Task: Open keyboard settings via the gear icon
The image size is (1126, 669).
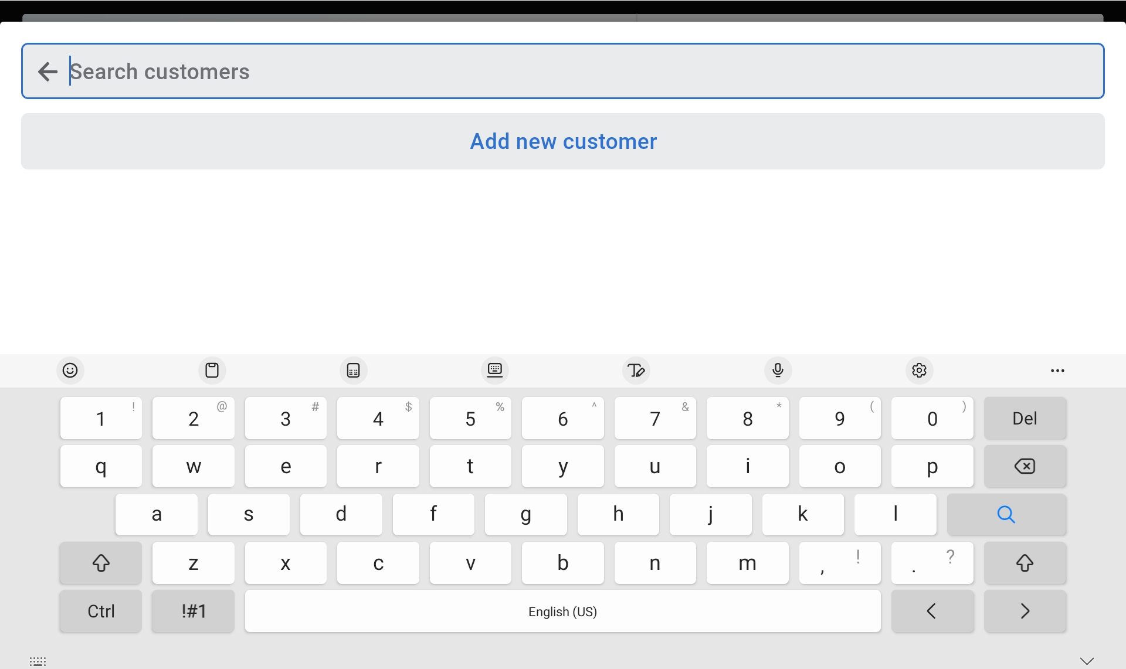Action: [919, 370]
